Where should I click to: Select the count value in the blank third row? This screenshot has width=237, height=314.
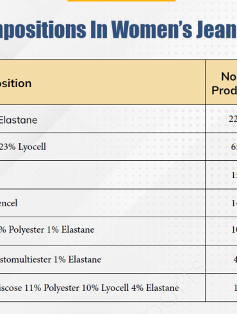click(x=234, y=176)
